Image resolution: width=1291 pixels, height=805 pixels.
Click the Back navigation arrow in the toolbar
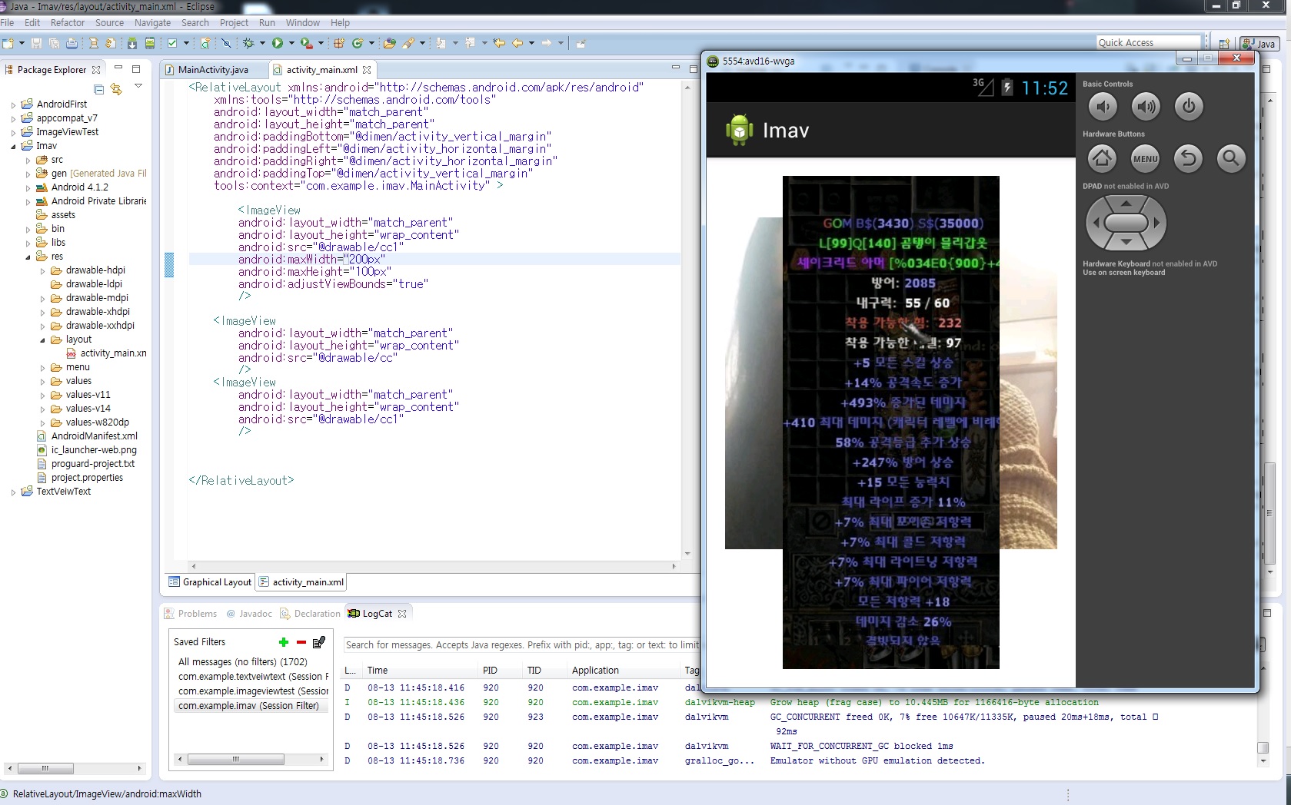517,43
